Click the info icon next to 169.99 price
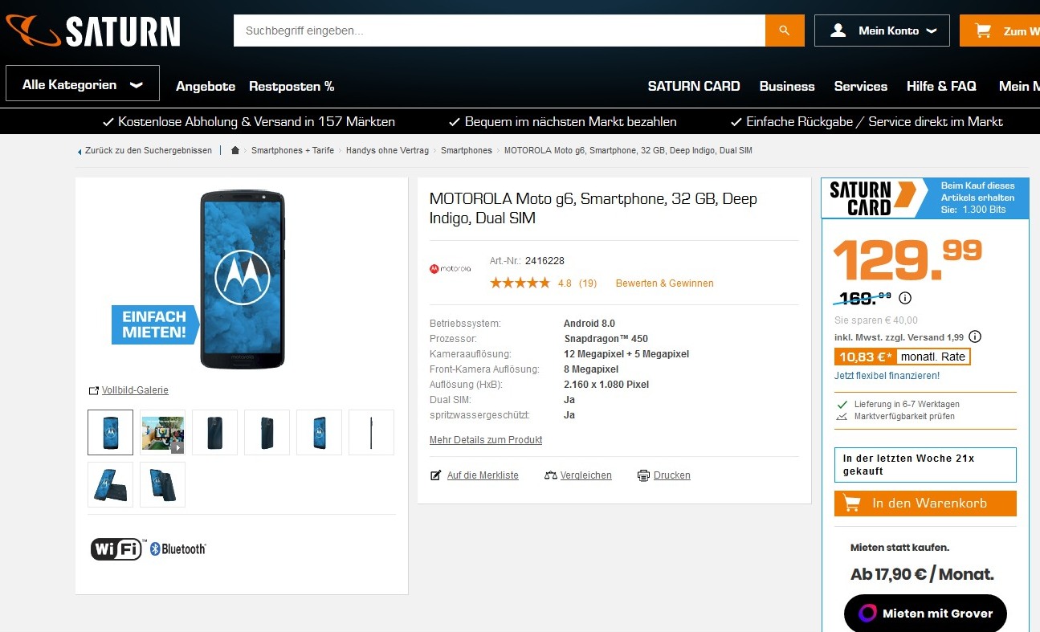Screen dimensions: 1040x632 (x=905, y=298)
